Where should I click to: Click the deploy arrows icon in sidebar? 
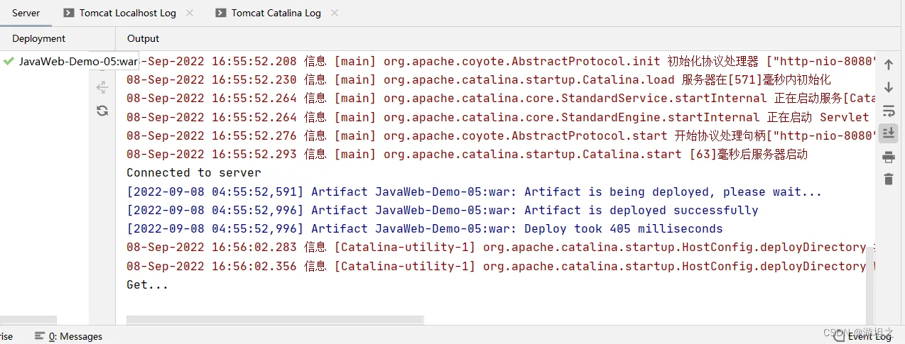pos(102,87)
